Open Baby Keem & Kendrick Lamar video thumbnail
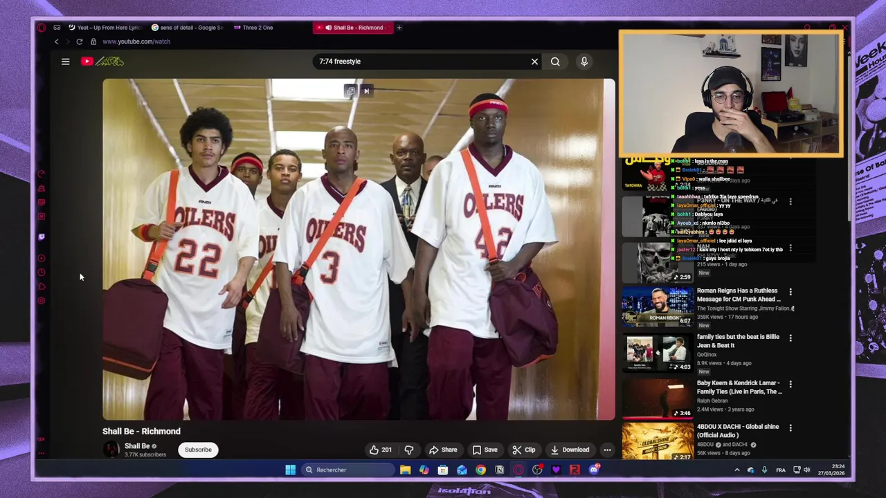This screenshot has width=886, height=498. pos(658,399)
